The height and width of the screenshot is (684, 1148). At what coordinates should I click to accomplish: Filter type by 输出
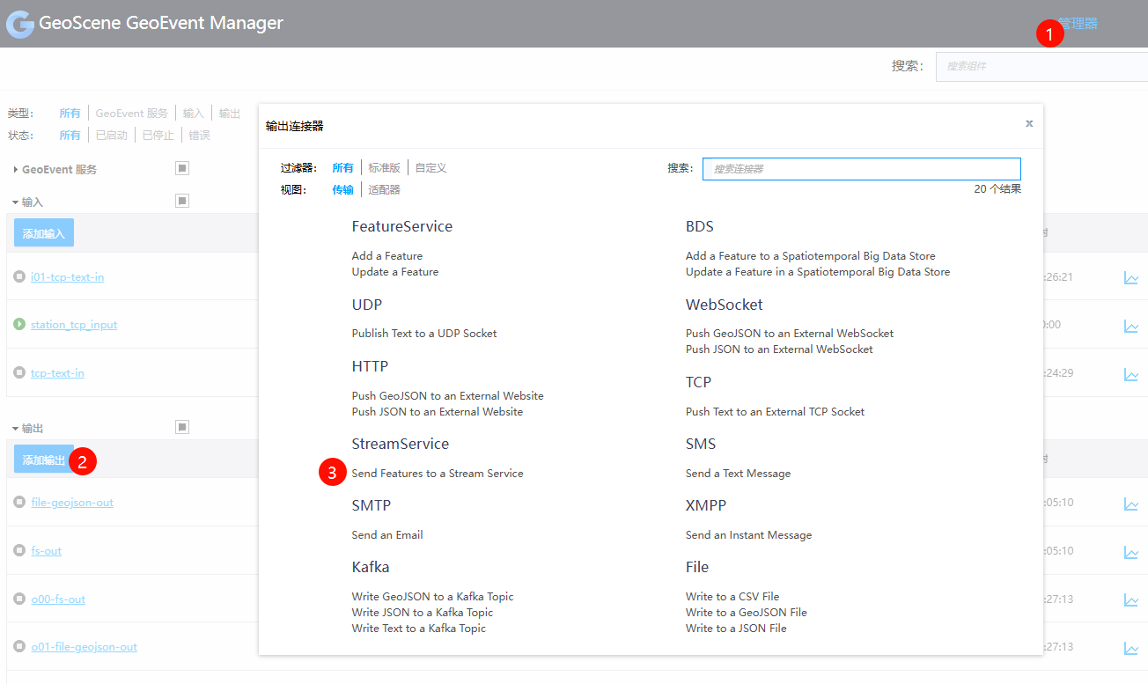(230, 114)
